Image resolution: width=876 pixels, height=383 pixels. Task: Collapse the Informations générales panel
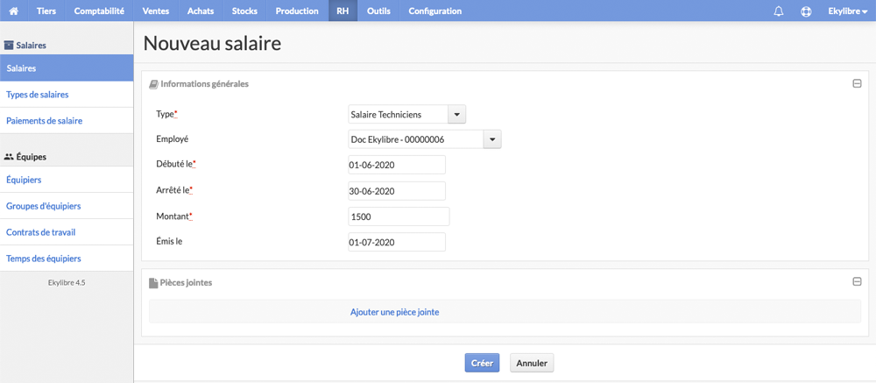[x=857, y=84]
